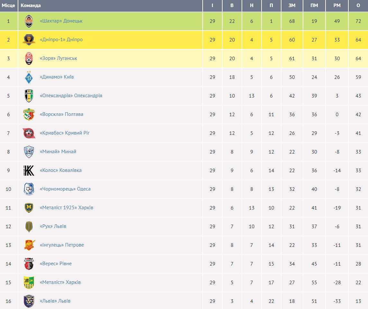The image size is (368, 309).
Task: Click the Zorya Luhansk club logo
Action: point(29,59)
